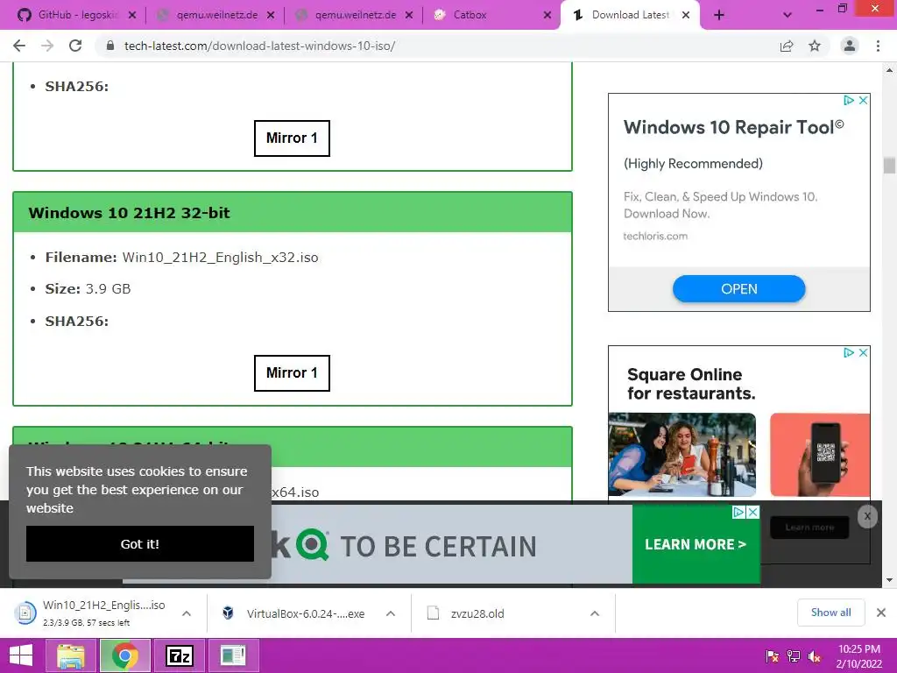The image size is (897, 673).
Task: Click scrollbar up arrow
Action: click(x=889, y=70)
